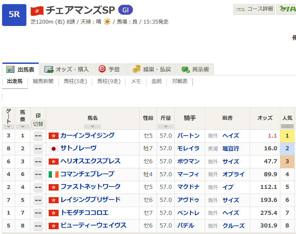The width and height of the screenshot is (296, 234).
Task: Open horse page レイジングブリザード
Action: pyautogui.click(x=90, y=200)
